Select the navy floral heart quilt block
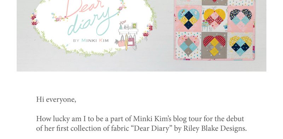The width and height of the screenshot is (283, 139). point(241,19)
